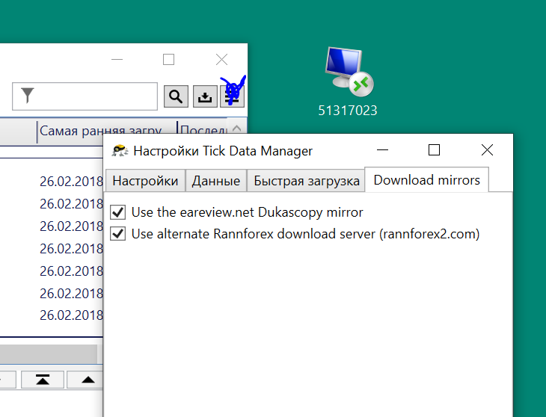Click the magnifier search button in main window
This screenshot has height=417, width=546.
[x=176, y=96]
